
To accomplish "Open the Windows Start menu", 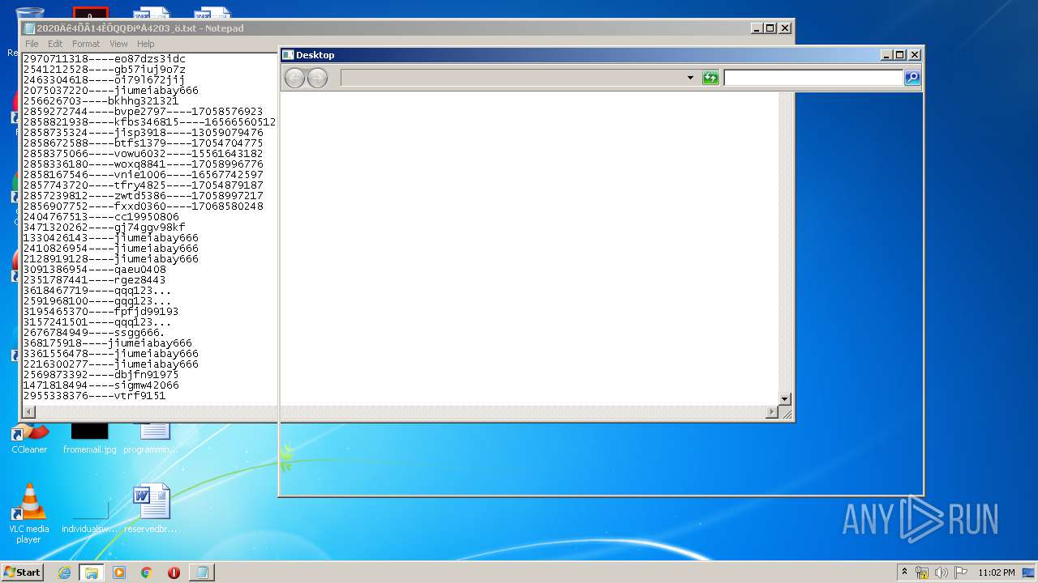I will (x=22, y=572).
